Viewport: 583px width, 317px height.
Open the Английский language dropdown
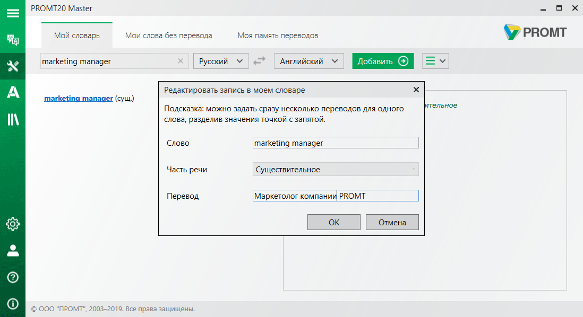pos(308,61)
